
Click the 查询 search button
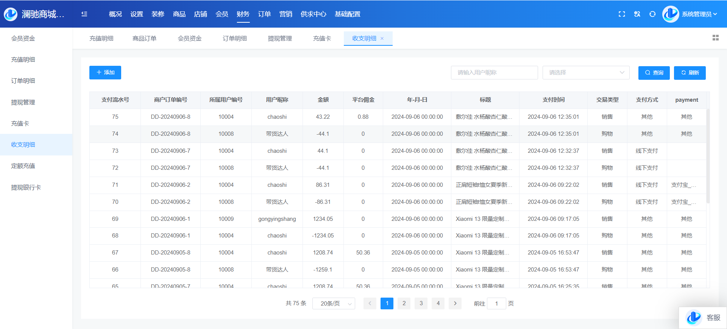654,73
